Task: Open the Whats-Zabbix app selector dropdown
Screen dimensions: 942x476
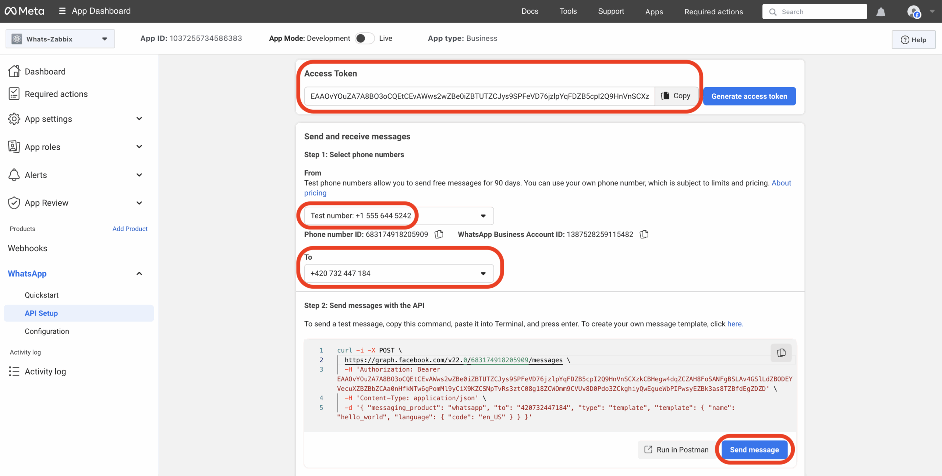Action: click(x=60, y=39)
